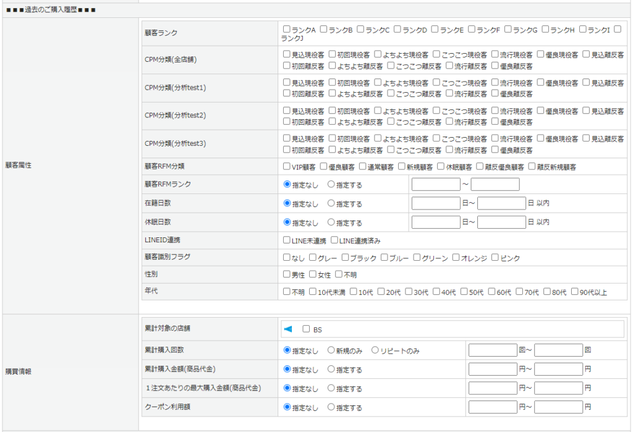Focus the first 顧客RFMランク range input

436,184
